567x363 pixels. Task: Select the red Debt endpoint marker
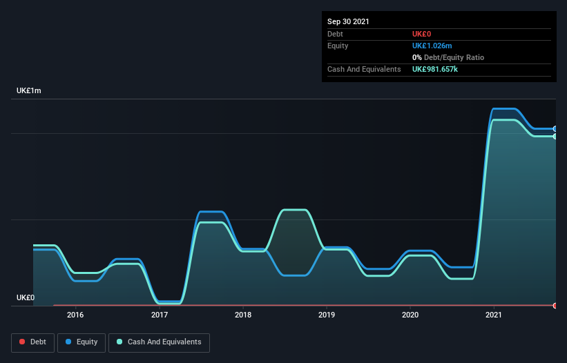[x=555, y=306]
